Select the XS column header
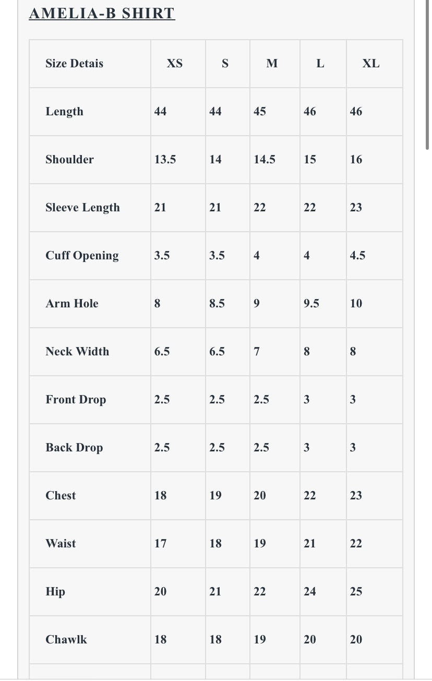Viewport: 432px width, 681px height. click(x=175, y=64)
